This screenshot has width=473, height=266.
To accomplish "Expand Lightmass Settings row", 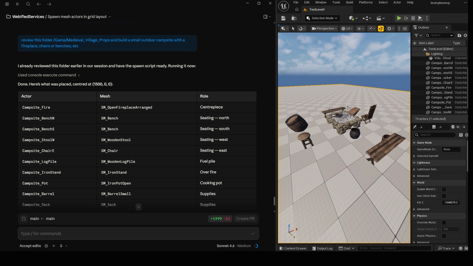I will (x=414, y=169).
